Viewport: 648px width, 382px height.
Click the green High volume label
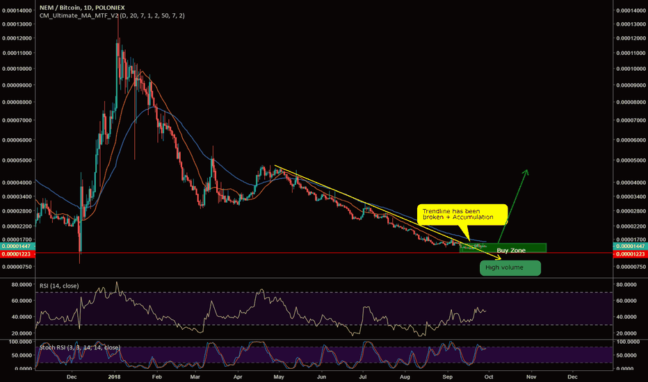tap(510, 267)
